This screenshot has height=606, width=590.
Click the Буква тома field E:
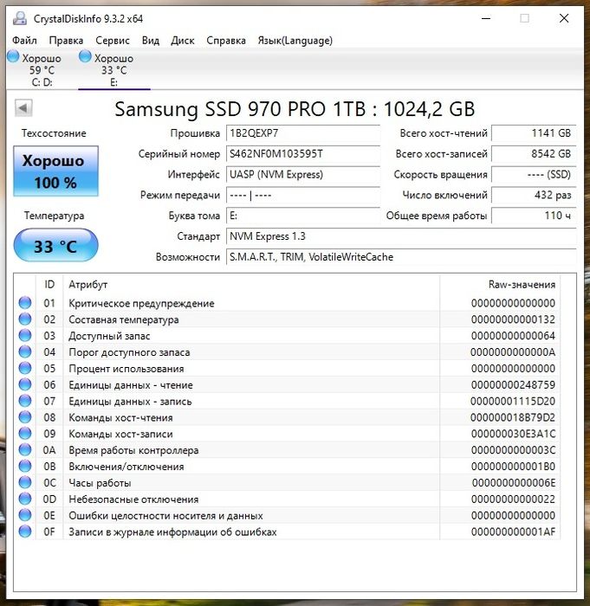click(303, 216)
